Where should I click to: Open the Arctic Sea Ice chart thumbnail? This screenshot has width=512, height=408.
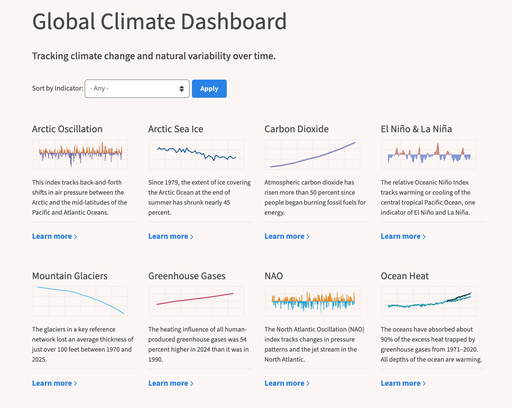point(196,154)
